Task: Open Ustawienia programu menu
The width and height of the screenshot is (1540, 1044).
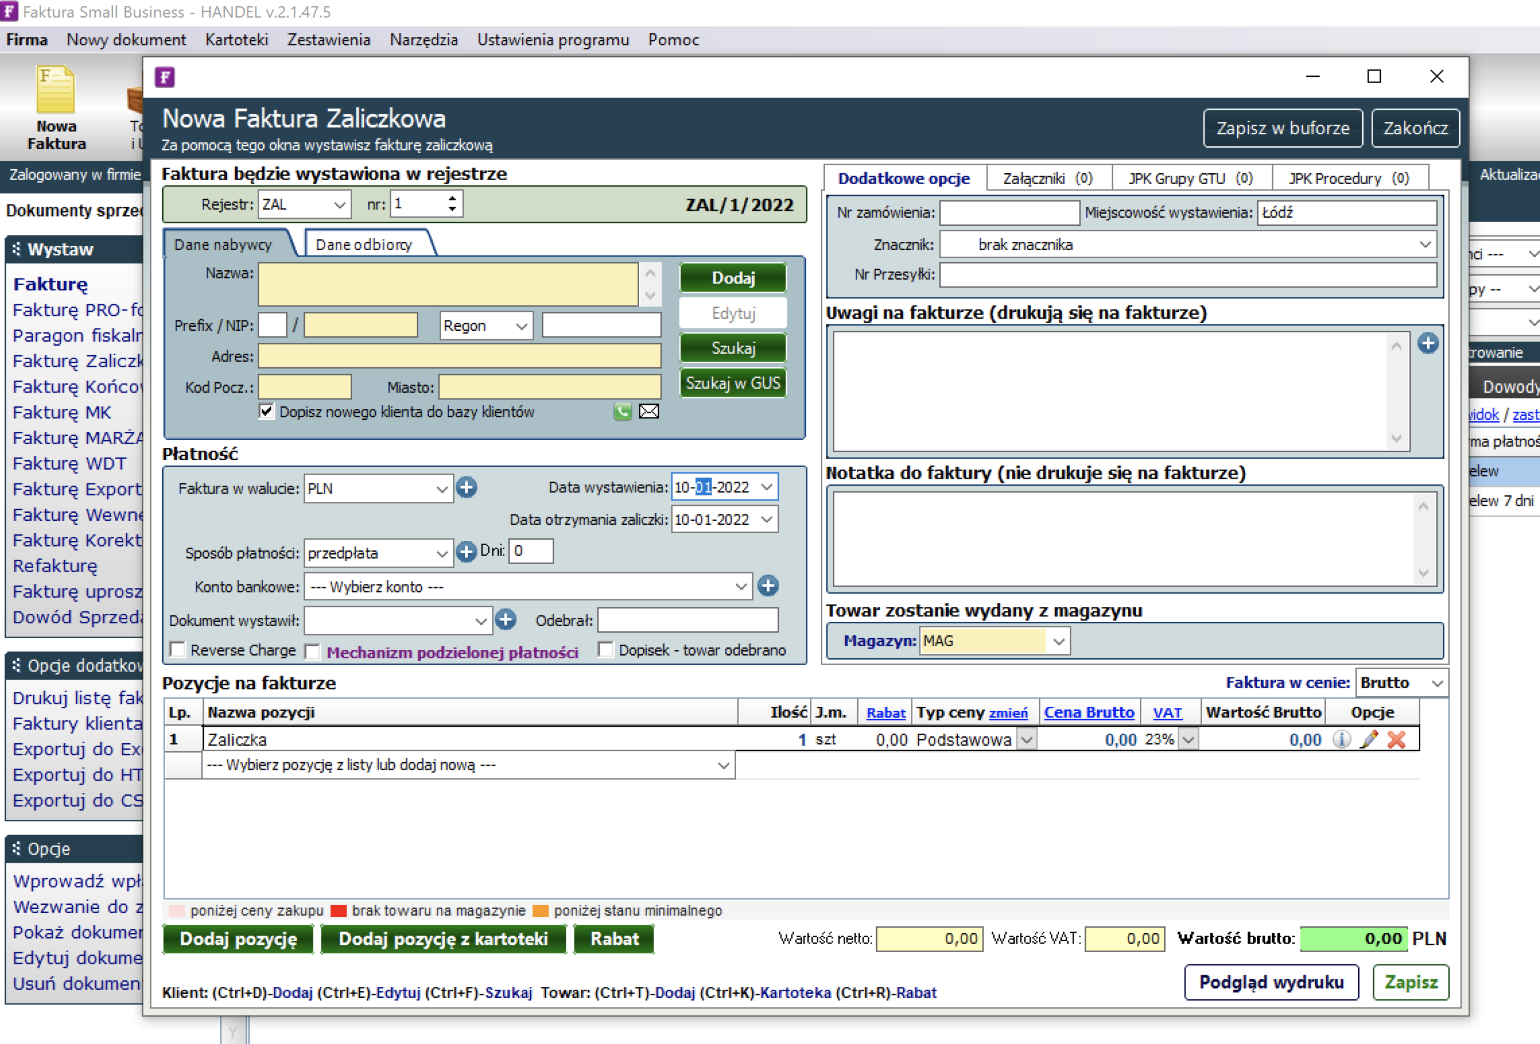Action: coord(552,40)
